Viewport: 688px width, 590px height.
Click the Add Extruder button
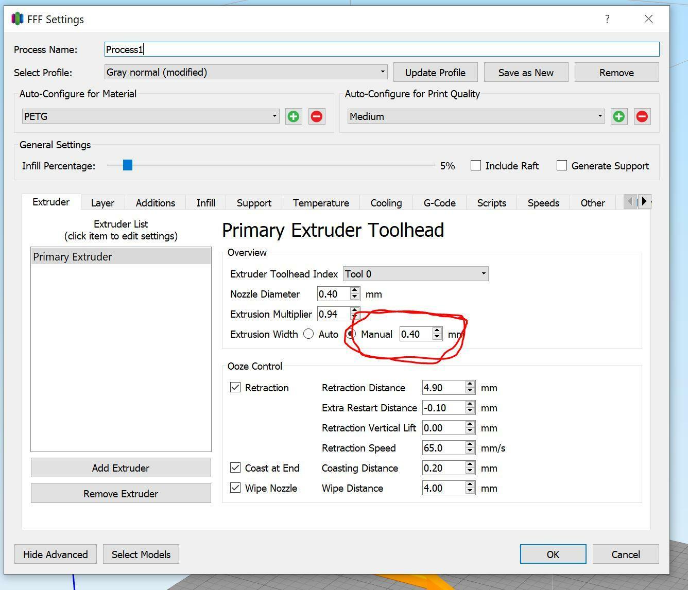[x=121, y=467]
